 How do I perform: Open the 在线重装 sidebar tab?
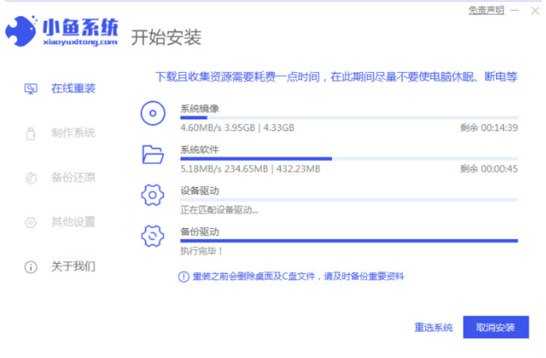[x=73, y=89]
